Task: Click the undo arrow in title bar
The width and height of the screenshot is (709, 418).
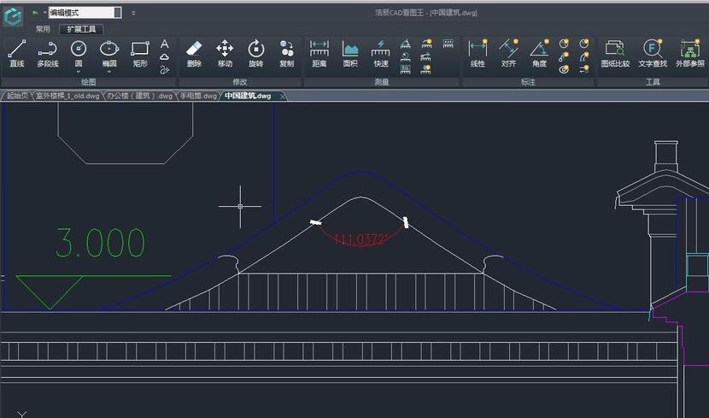Action: point(35,13)
